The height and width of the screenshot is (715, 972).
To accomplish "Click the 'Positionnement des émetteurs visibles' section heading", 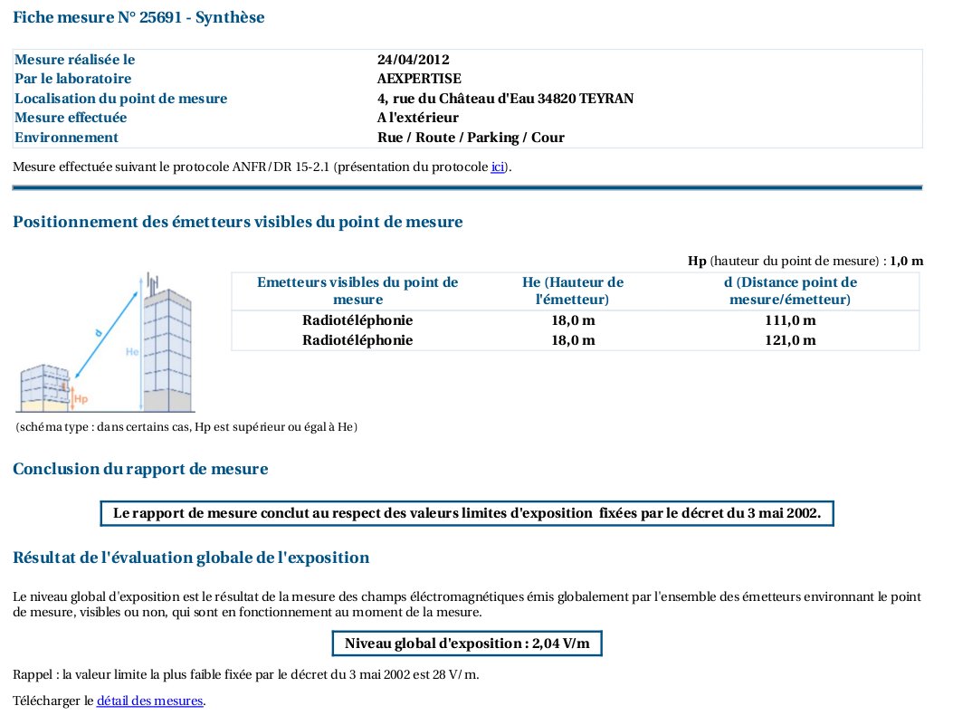I will tap(237, 222).
